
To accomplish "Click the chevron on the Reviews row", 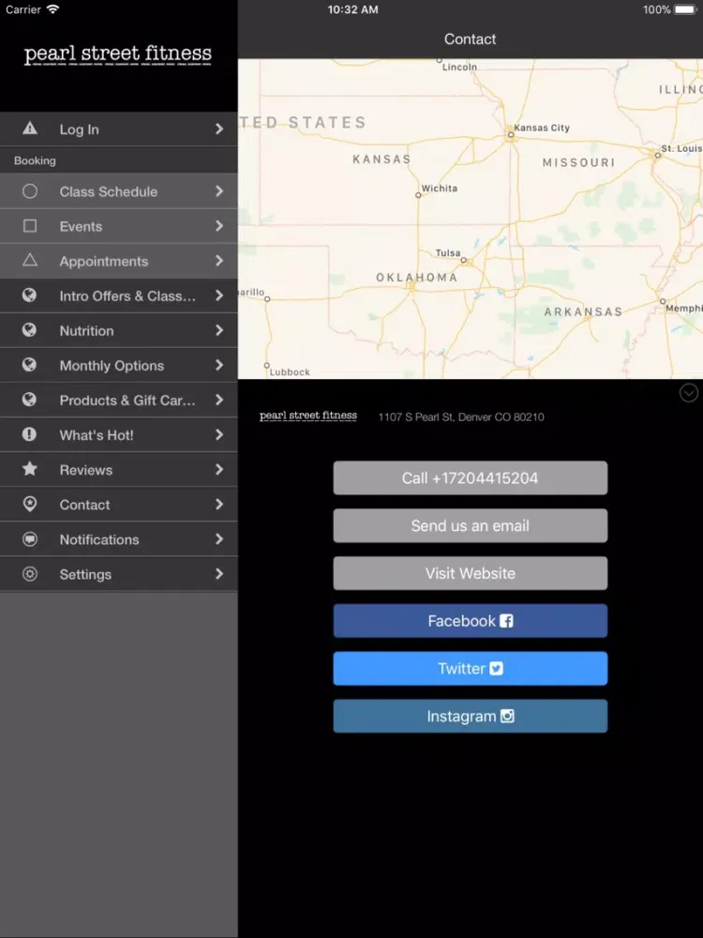I will 219,469.
